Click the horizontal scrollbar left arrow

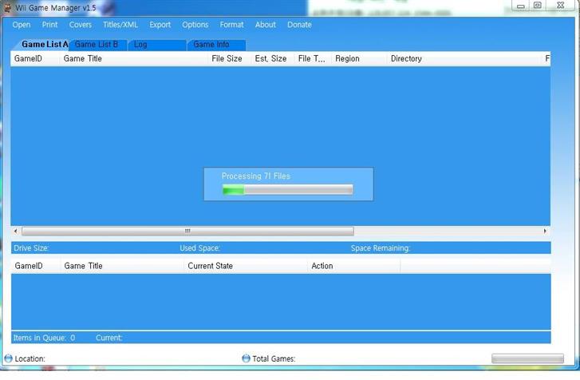click(x=15, y=232)
